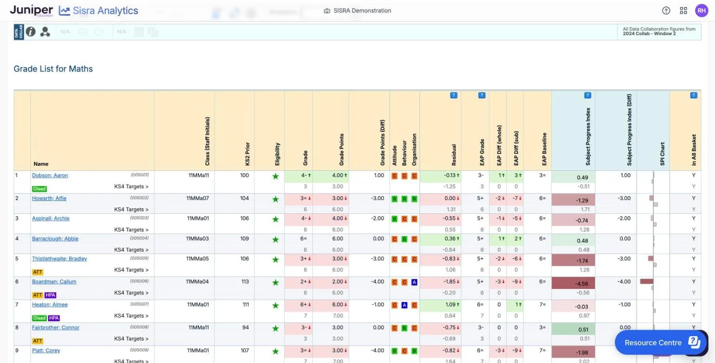The width and height of the screenshot is (715, 363).
Task: Expand KS4 Targets for Howarth; Alfie
Action: 131,210
